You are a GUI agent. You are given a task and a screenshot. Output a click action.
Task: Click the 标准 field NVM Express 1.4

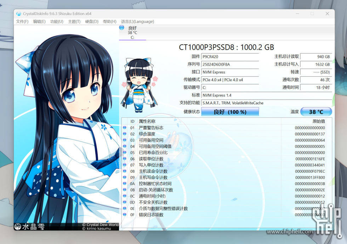click(x=266, y=95)
